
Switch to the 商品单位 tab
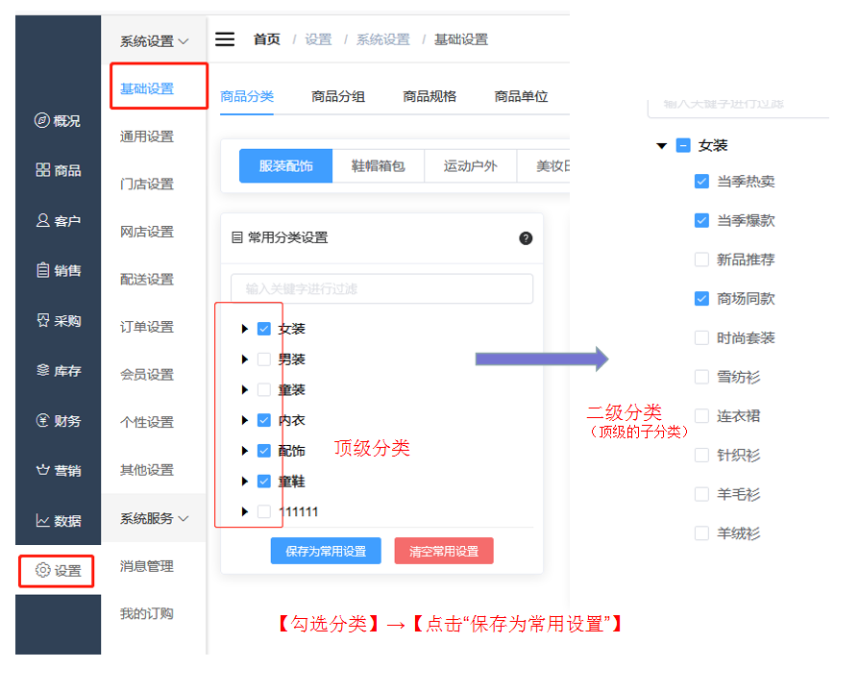[521, 96]
